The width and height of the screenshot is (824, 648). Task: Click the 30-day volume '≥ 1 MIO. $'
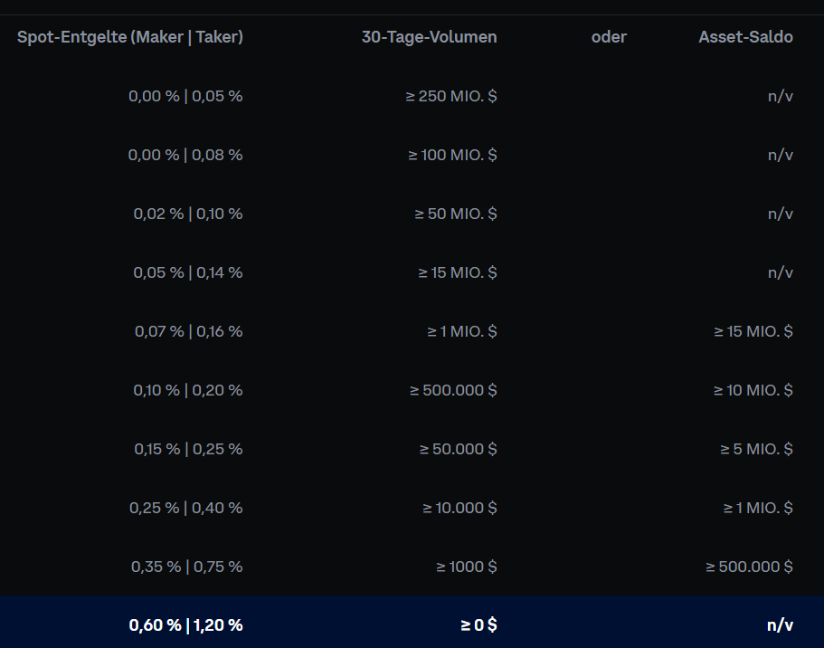click(462, 332)
